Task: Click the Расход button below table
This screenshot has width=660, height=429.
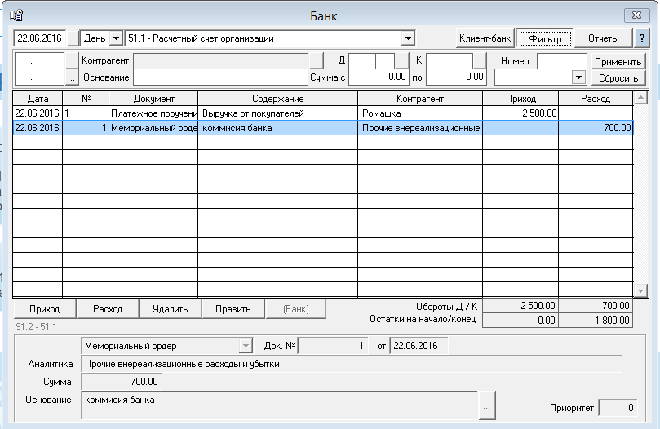Action: (x=108, y=309)
